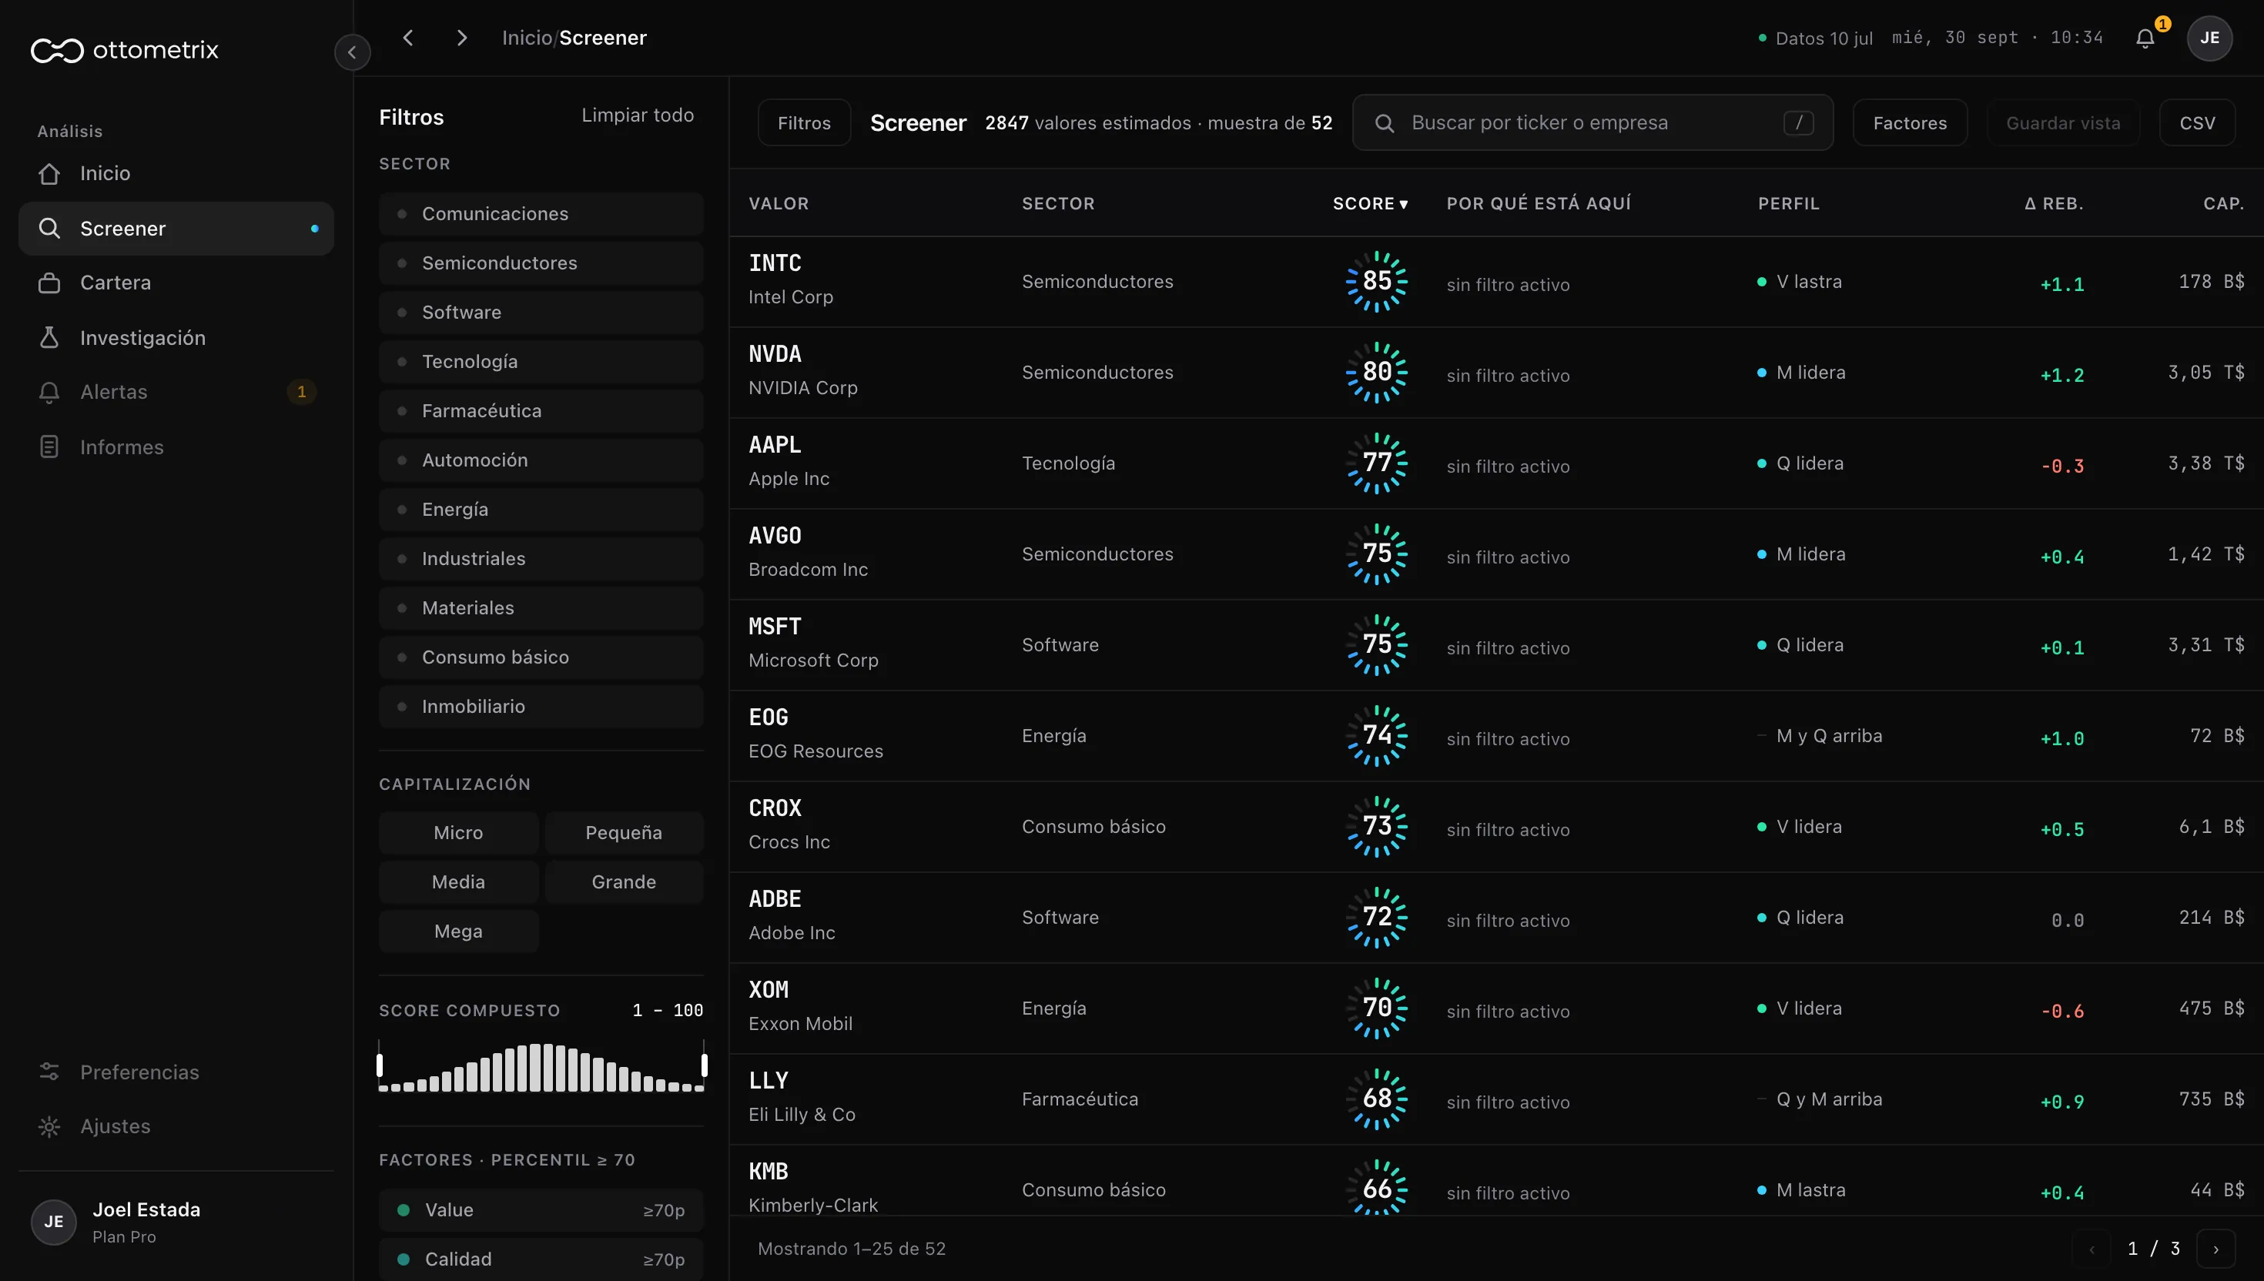This screenshot has height=1281, width=2264.
Task: Toggle the Calidad factor ≥70p filter
Action: tap(541, 1259)
